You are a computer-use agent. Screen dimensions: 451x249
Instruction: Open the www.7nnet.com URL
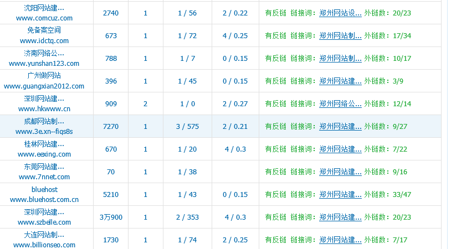[x=44, y=177]
